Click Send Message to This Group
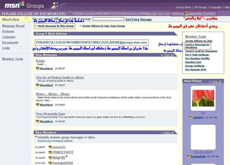230x165 pixels. click(x=56, y=26)
